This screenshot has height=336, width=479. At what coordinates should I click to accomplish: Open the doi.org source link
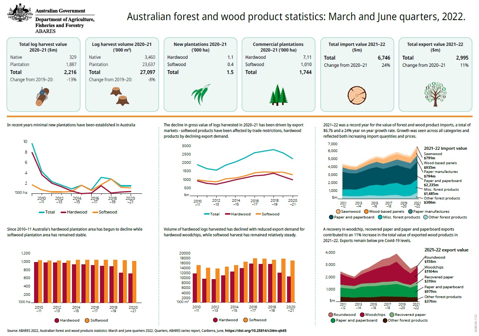tap(256, 331)
